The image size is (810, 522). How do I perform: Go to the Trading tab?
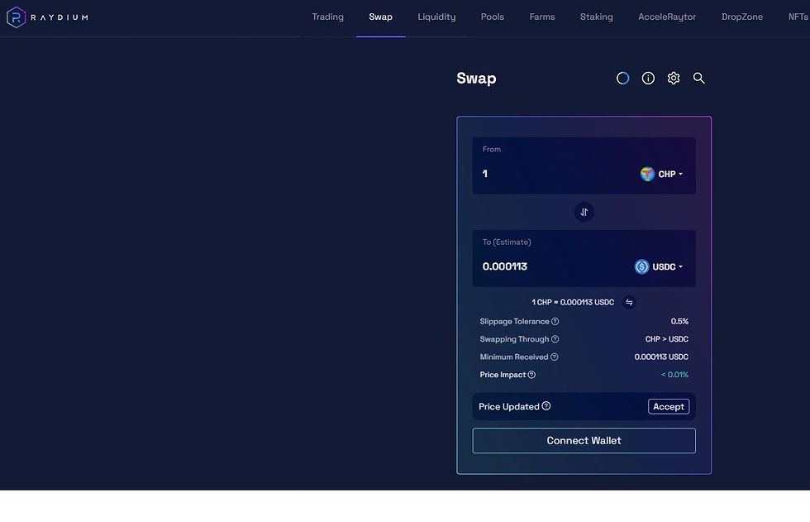click(327, 17)
